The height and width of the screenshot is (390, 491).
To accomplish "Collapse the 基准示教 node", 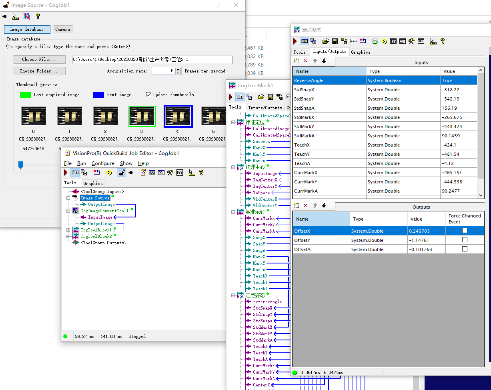I will tap(233, 212).
